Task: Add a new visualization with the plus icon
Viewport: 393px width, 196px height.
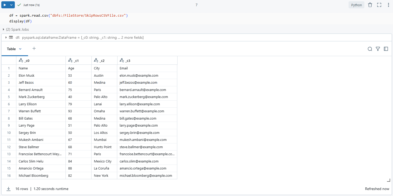Action: [x=34, y=49]
